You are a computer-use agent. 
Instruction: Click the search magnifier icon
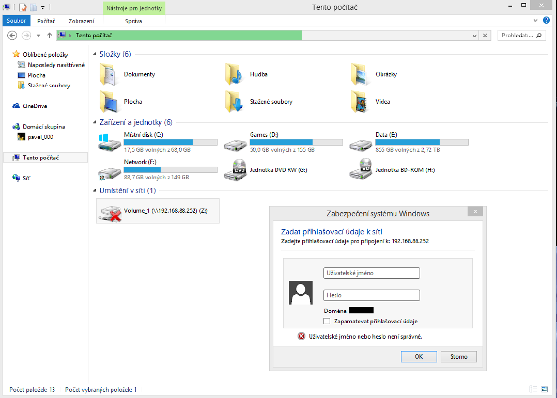[539, 35]
